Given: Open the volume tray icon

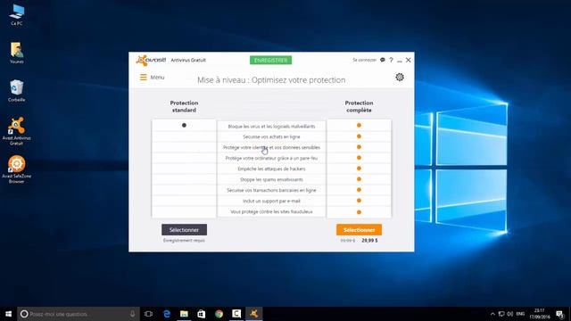Looking at the screenshot, I should point(509,314).
